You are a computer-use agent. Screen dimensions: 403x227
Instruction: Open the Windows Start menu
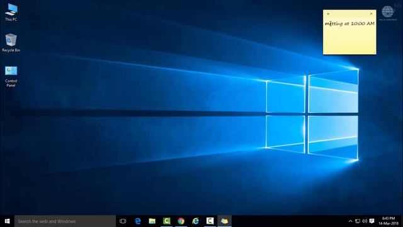tap(7, 221)
